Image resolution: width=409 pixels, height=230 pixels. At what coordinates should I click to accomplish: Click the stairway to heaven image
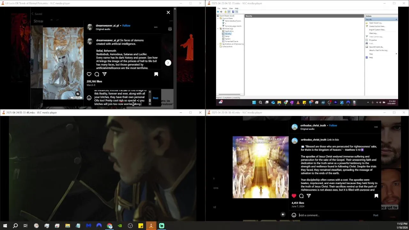(x=260, y=167)
